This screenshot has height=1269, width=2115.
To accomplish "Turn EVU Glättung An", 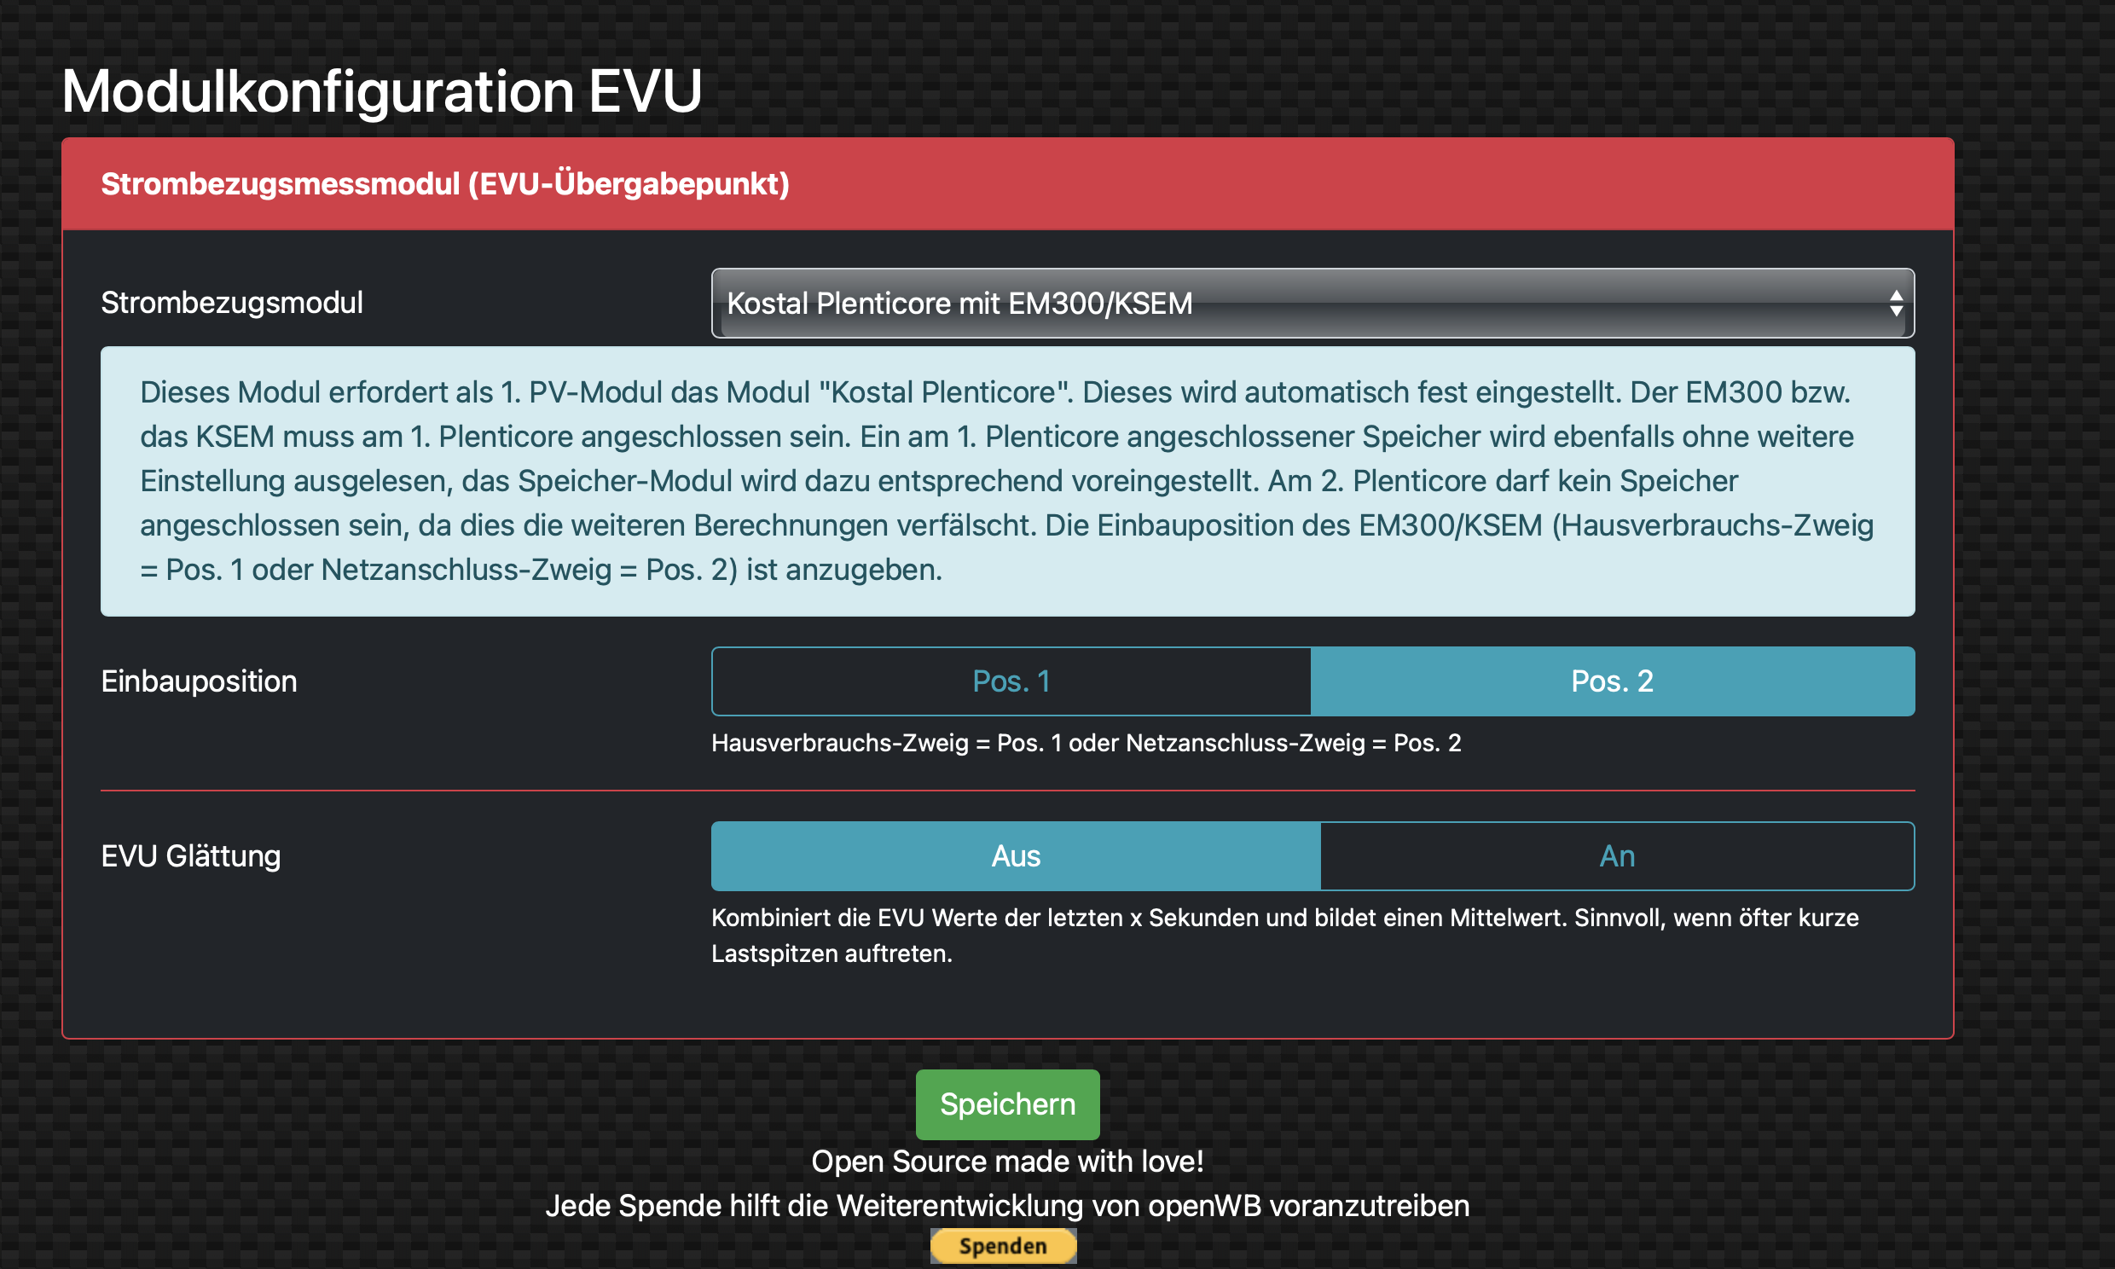I will (x=1616, y=856).
